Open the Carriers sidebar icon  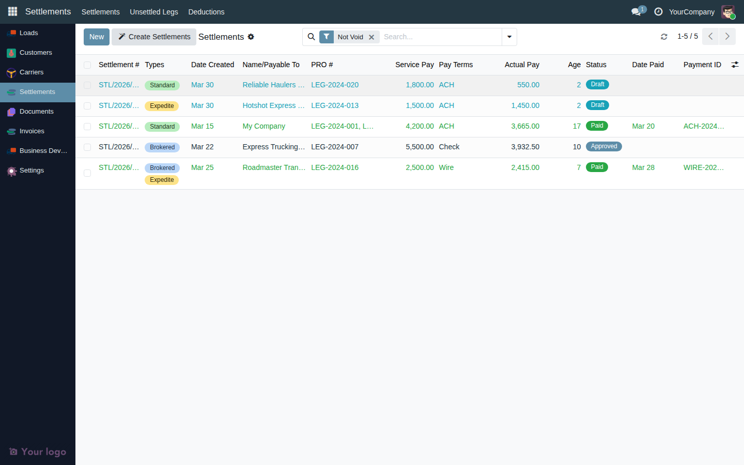(x=11, y=72)
